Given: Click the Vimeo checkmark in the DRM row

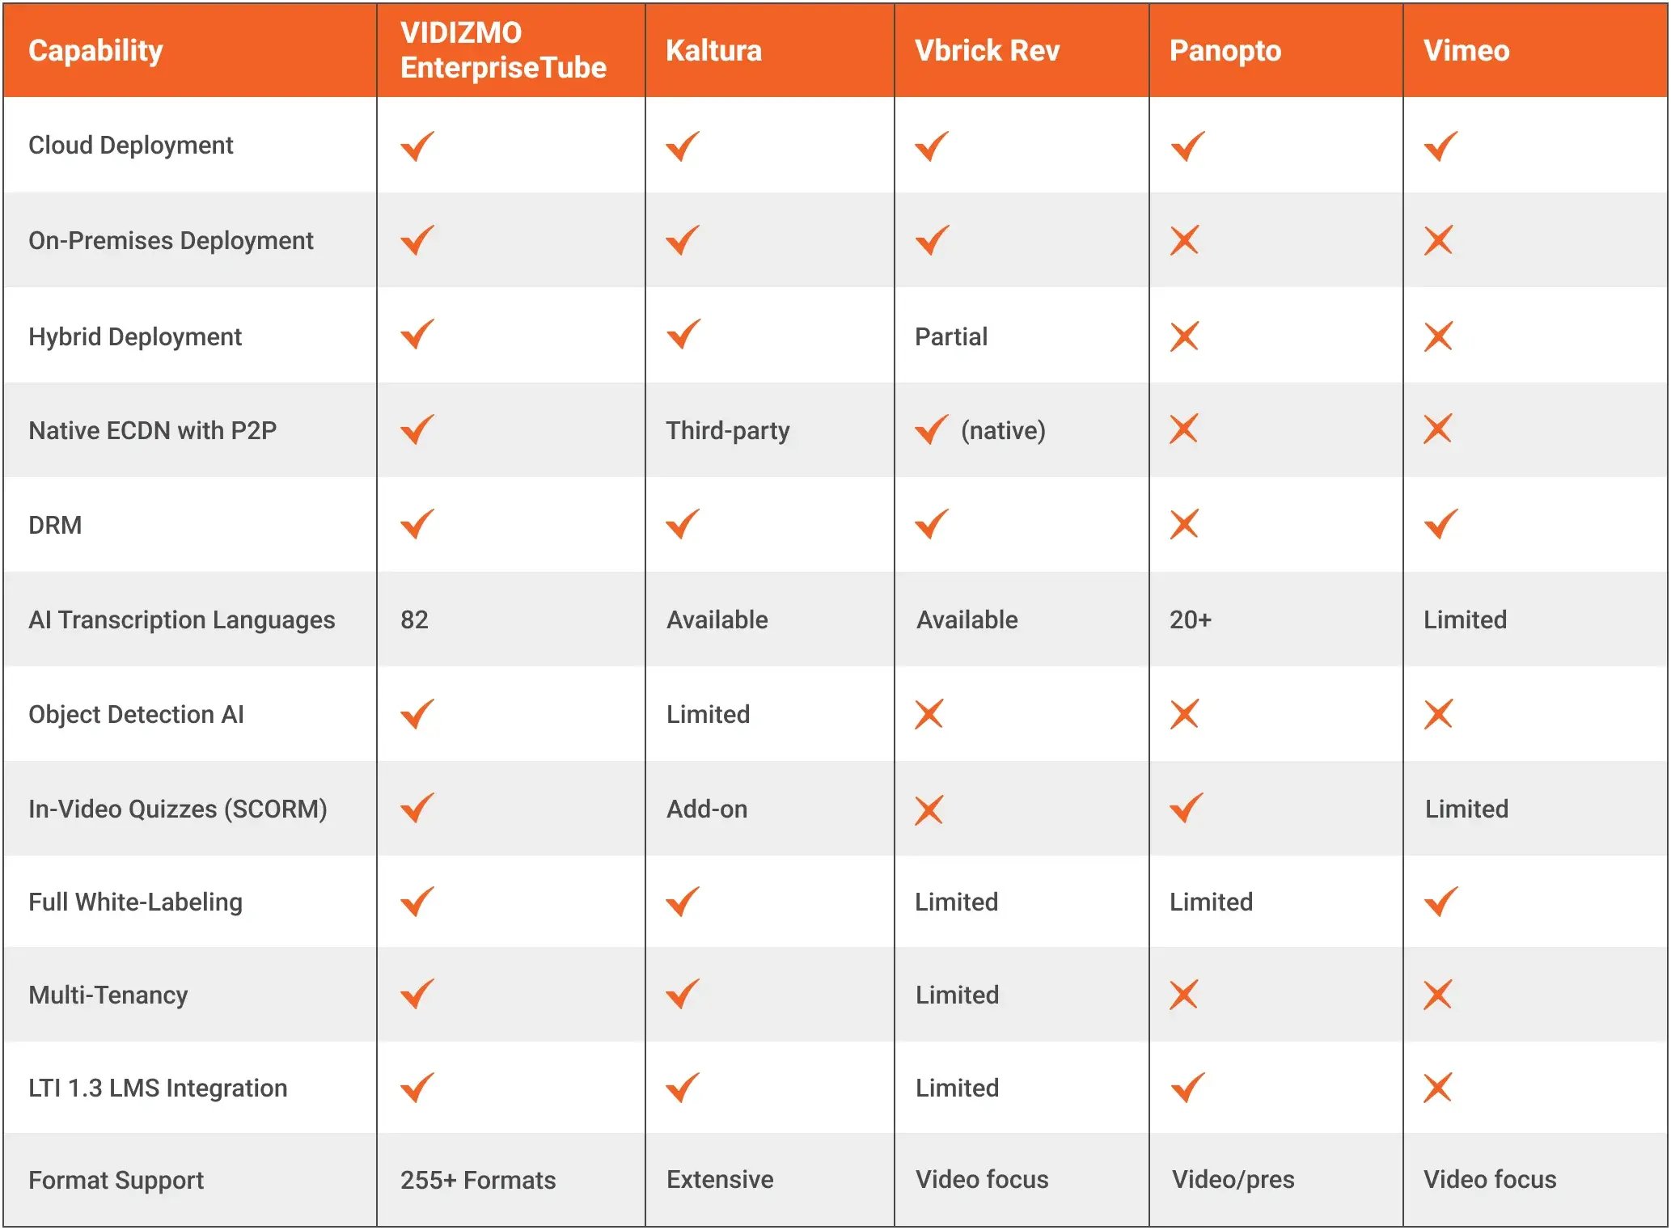Looking at the screenshot, I should (1440, 524).
